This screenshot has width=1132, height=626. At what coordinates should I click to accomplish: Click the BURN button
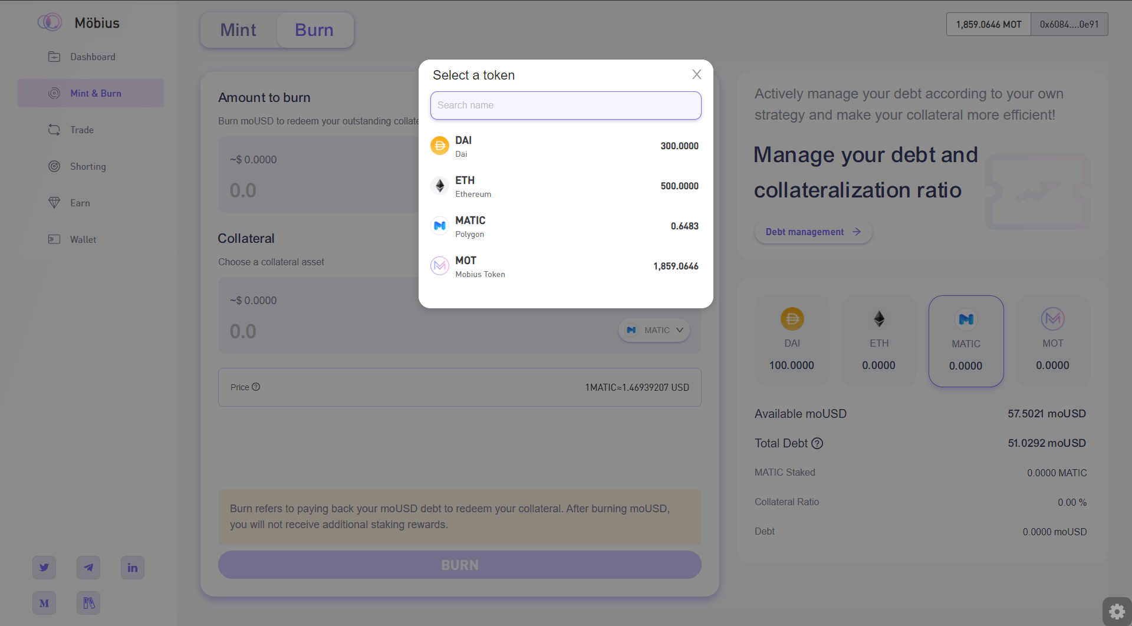460,565
